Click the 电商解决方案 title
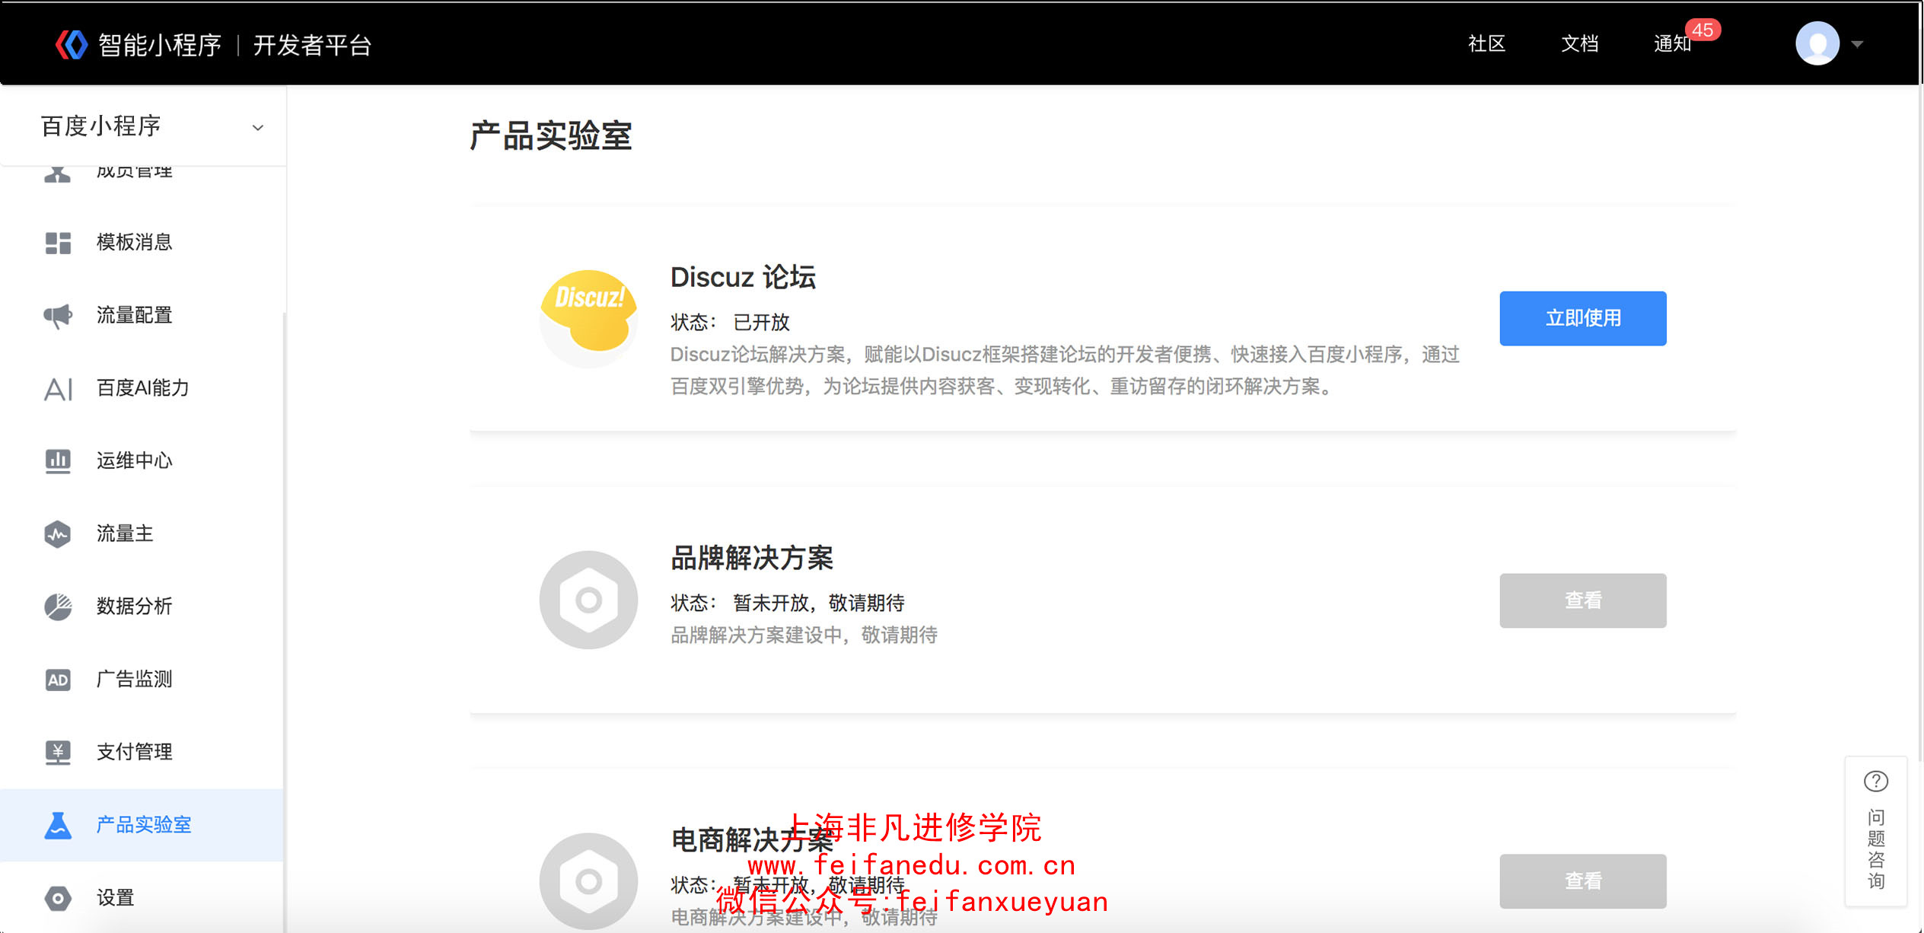This screenshot has width=1924, height=933. tap(751, 839)
